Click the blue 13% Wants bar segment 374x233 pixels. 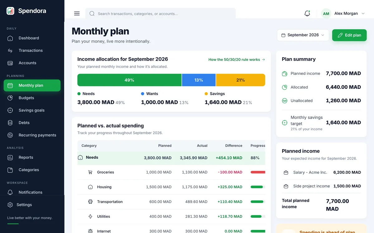point(199,80)
